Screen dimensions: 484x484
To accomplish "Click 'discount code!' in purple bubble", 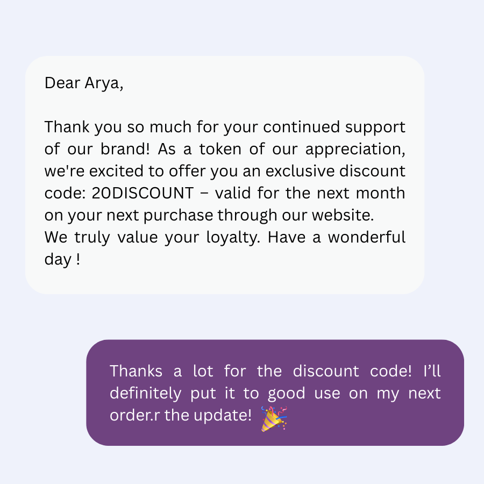I will coord(352,371).
